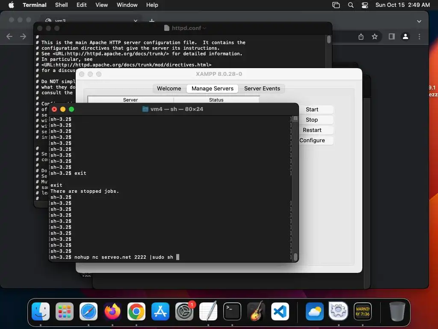
Task: Switch to the Welcome tab in XAMPP
Action: pos(169,88)
